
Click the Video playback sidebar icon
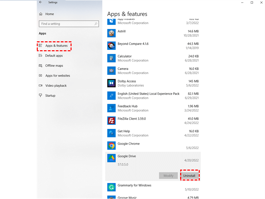(40, 86)
